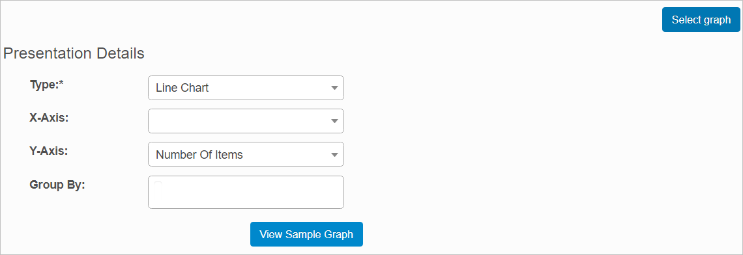743x255 pixels.
Task: Click the X-Axis dropdown arrow icon
Action: [x=334, y=121]
